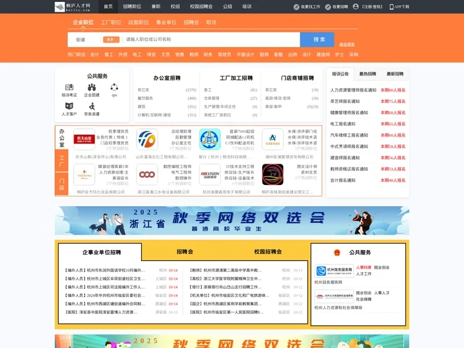The height and width of the screenshot is (348, 464).
Task: Open the 桐庐县城南街道 black circular logo
Action: coord(273,175)
